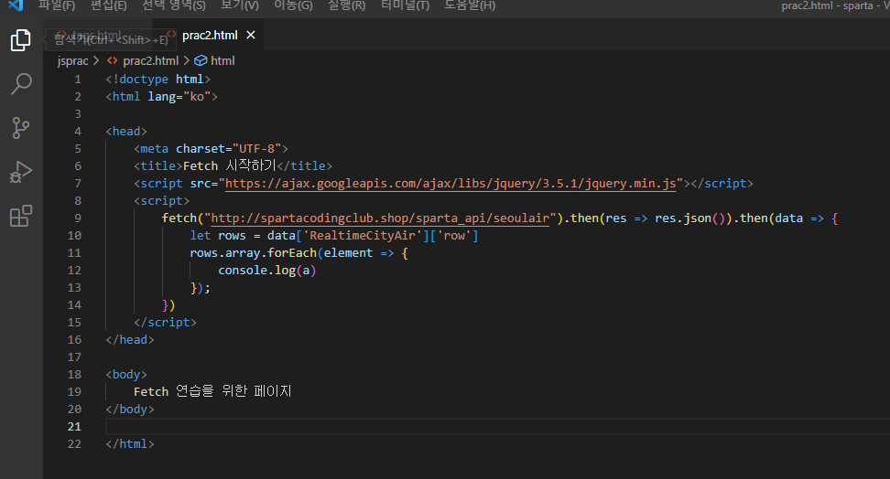Select the prac2.html editor tab

tap(210, 35)
